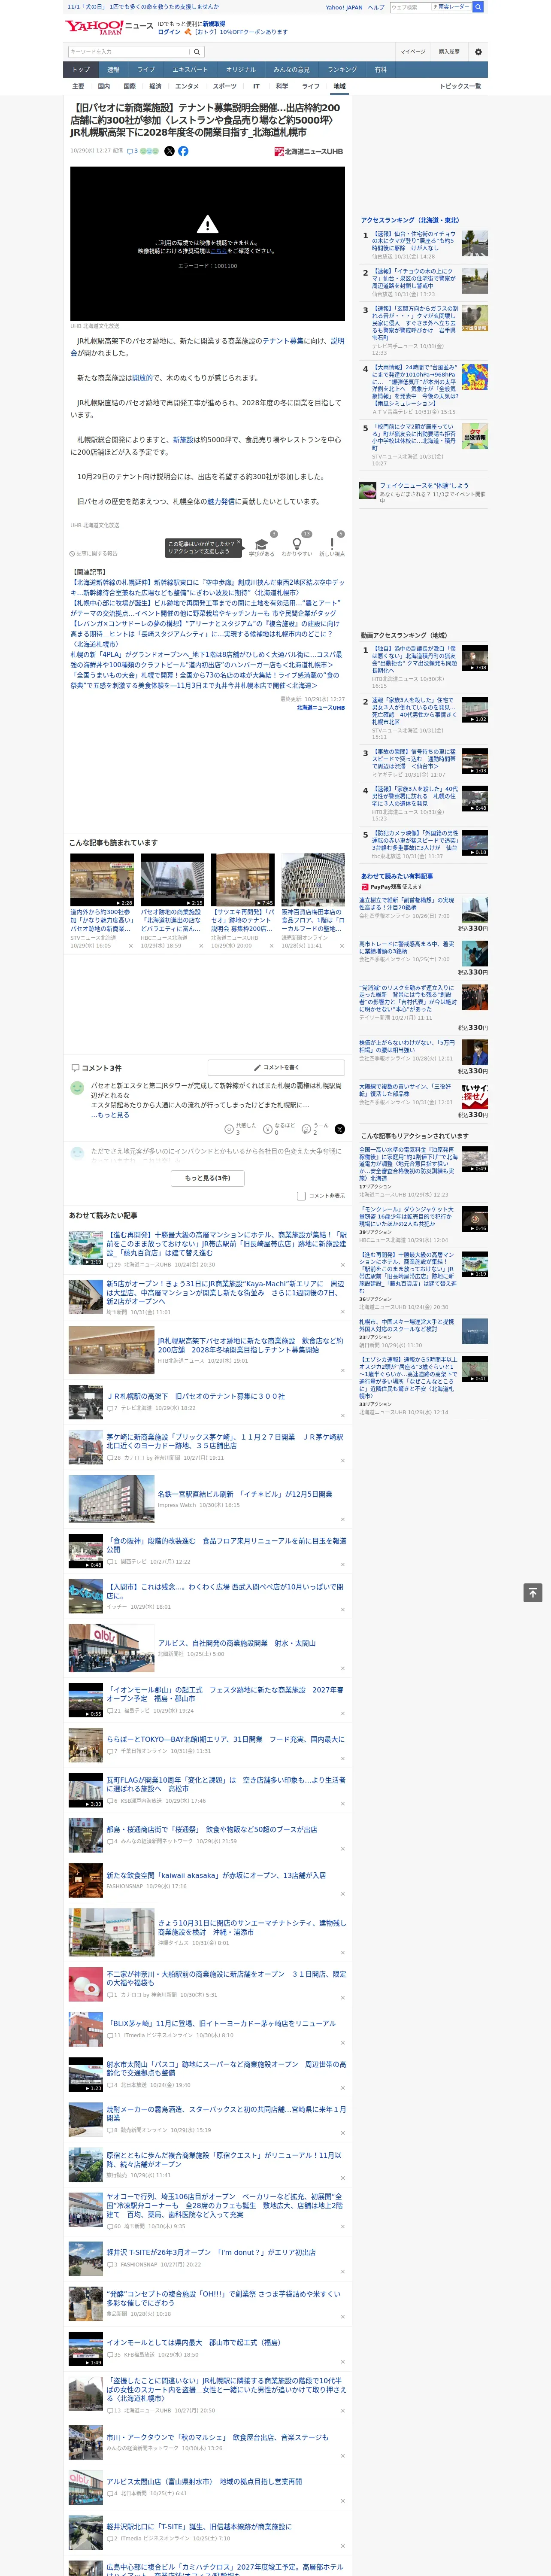Open article 名鉄一宮駅直結ビル刷新「イチ＊ビル」
Screen dimensions: 551x2576
click(x=245, y=1494)
